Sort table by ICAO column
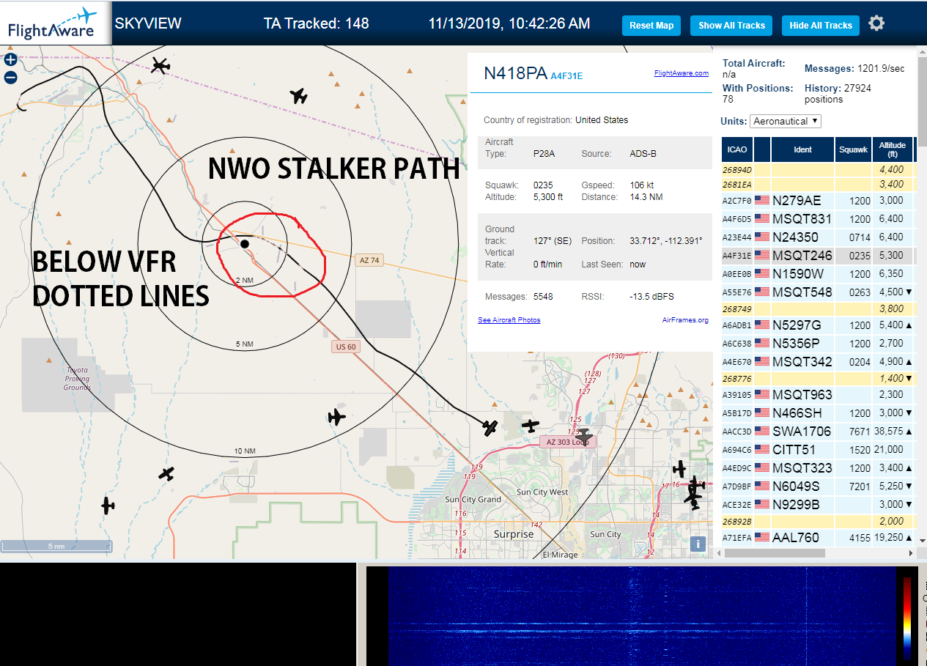The height and width of the screenshot is (666, 927). click(x=737, y=149)
